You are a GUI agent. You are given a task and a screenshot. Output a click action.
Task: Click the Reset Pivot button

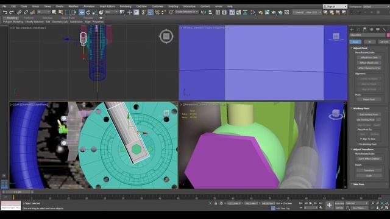click(369, 99)
